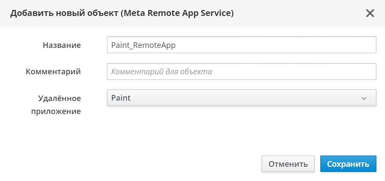
Task: Click the Meta Remote App Service title text
Action: pos(178,13)
